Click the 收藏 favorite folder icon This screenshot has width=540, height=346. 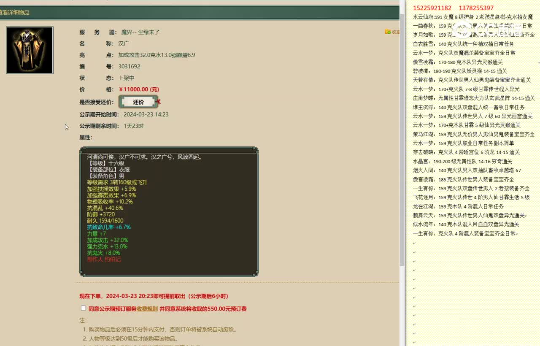click(387, 32)
